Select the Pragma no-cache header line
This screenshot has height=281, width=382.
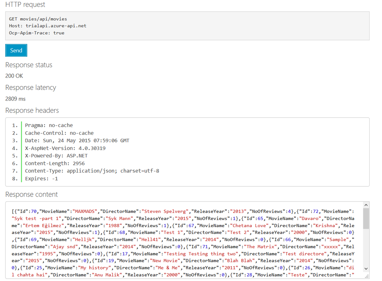tap(49, 125)
